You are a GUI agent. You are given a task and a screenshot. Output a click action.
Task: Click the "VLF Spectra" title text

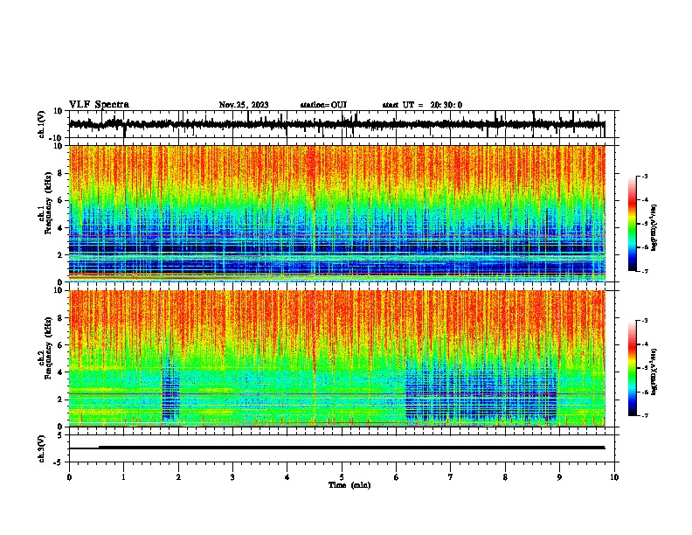pos(99,104)
